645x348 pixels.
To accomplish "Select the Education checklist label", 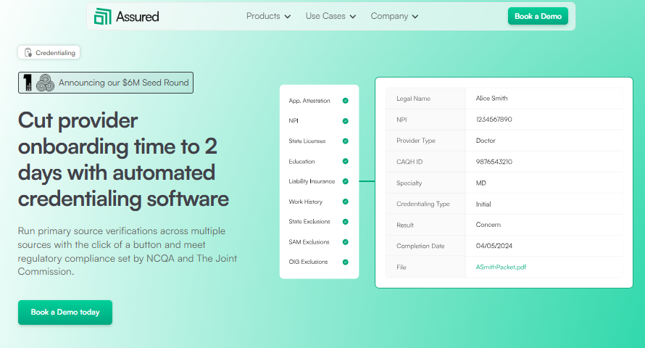I will [301, 161].
